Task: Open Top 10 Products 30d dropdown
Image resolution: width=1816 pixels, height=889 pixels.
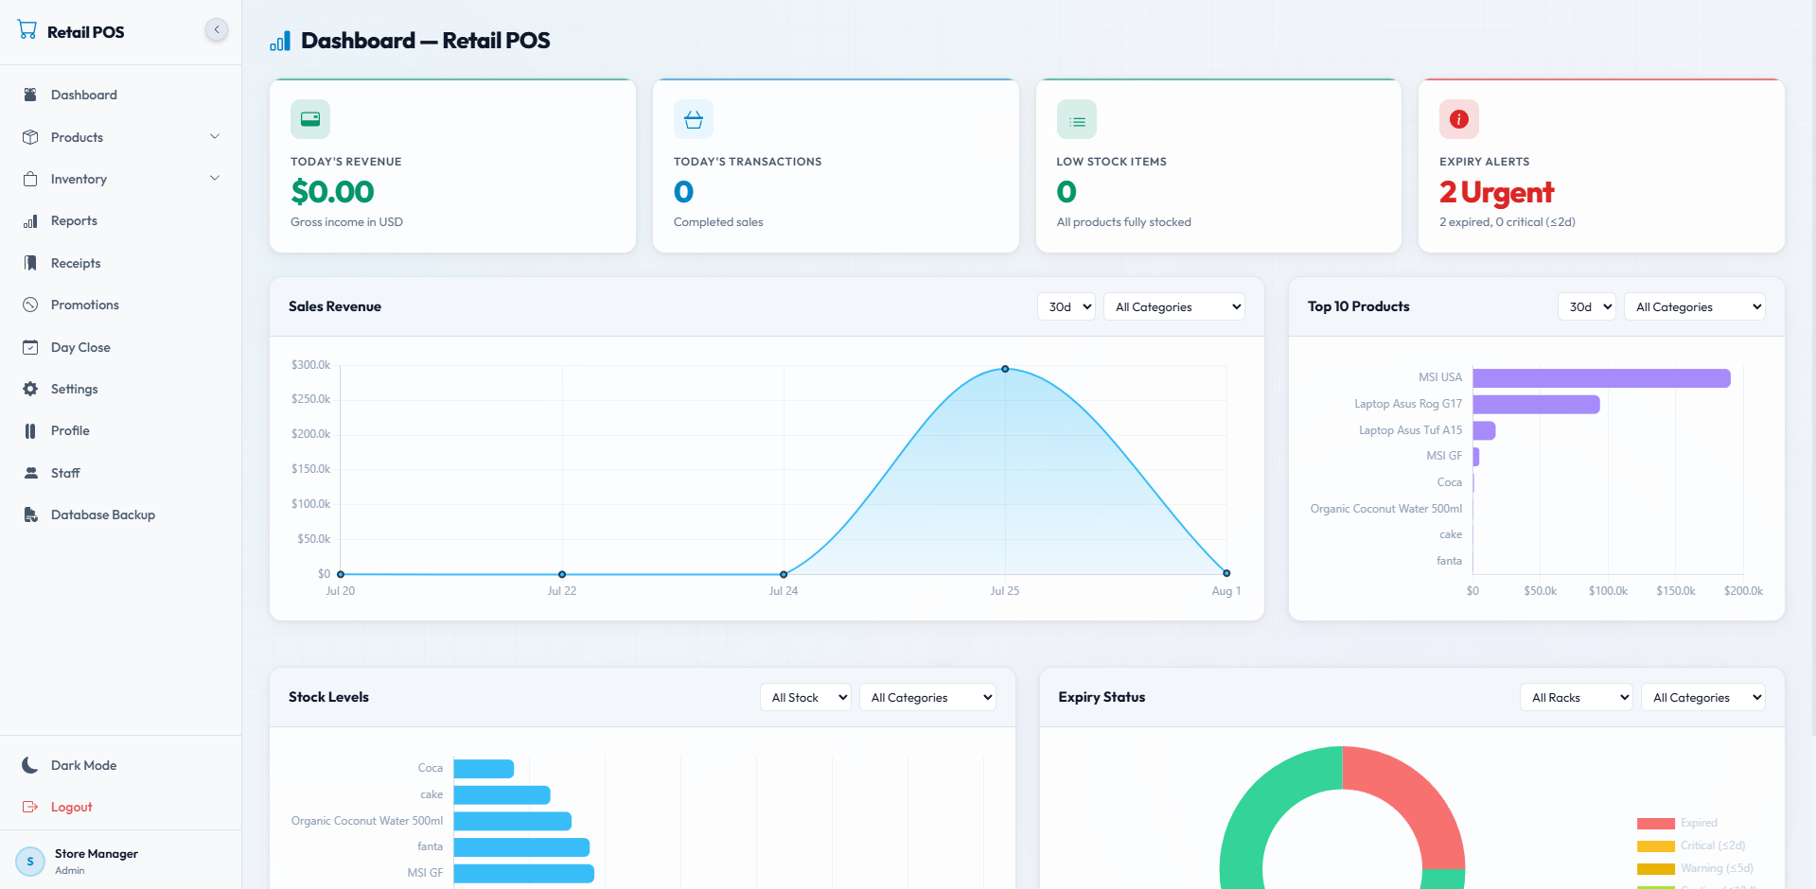Action: point(1587,306)
